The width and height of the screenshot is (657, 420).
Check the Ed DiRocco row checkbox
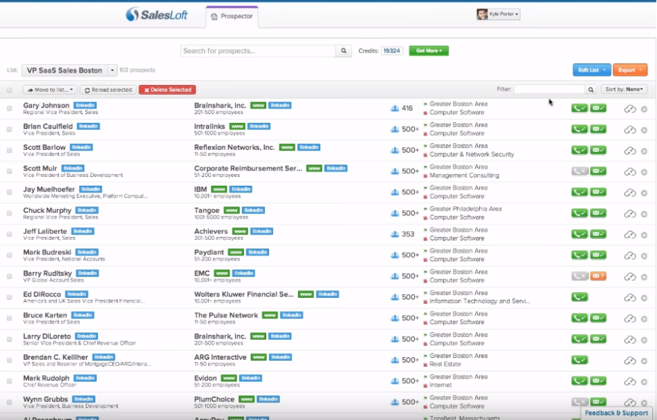point(9,297)
